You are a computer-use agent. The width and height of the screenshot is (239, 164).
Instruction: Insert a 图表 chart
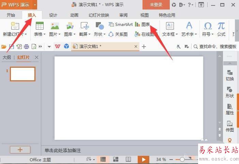tap(143, 24)
